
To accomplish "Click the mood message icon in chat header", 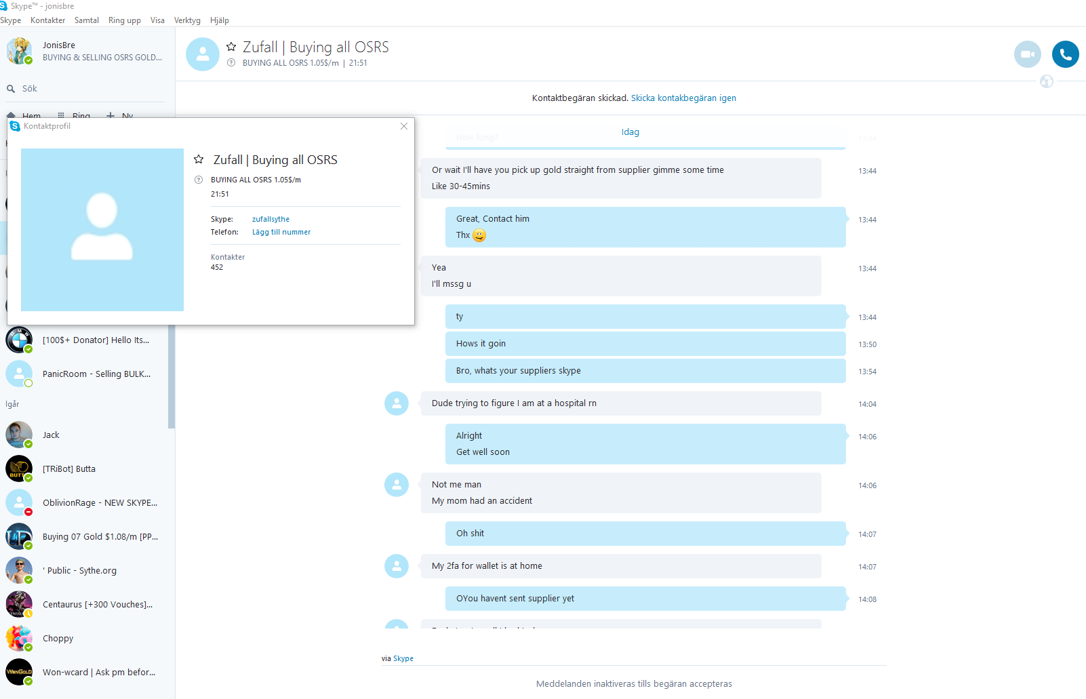I will (x=231, y=63).
